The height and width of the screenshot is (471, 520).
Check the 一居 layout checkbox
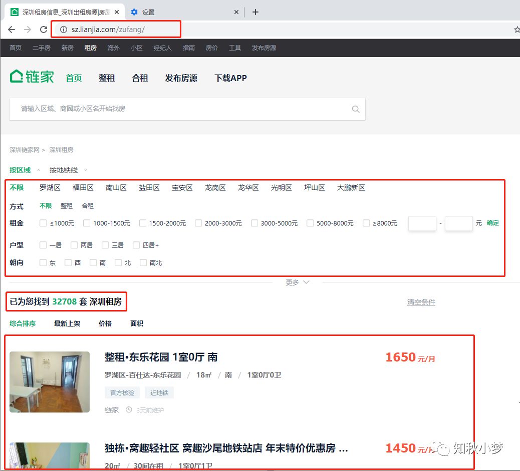click(43, 245)
